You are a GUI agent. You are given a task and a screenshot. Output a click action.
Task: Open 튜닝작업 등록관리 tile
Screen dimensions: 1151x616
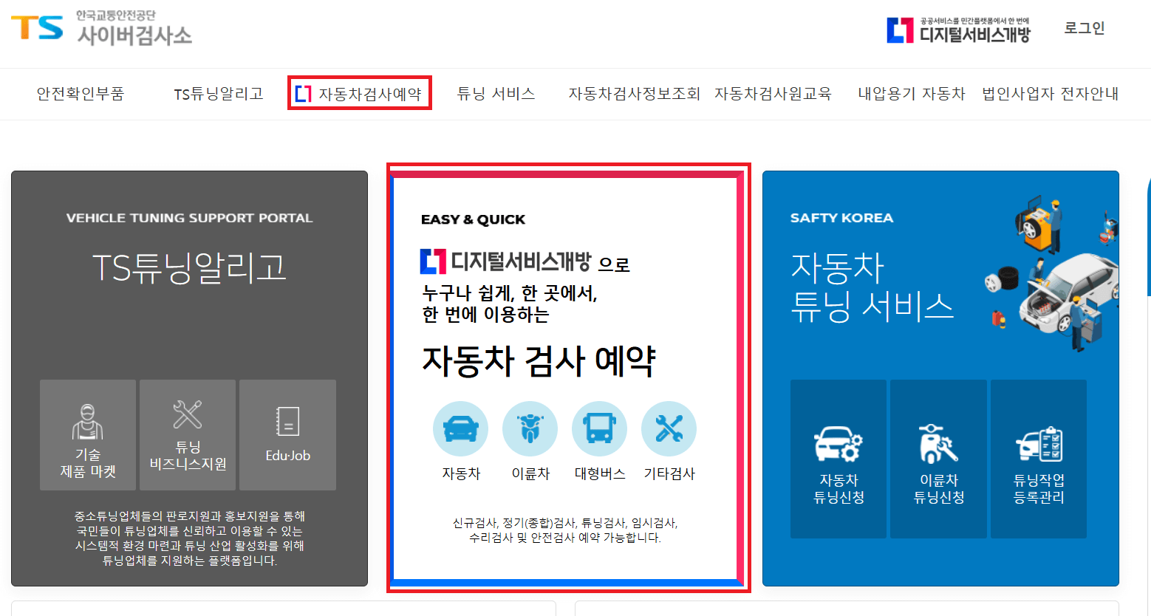coord(1039,459)
